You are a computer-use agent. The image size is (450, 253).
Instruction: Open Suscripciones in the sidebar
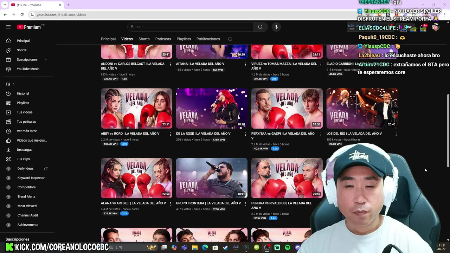point(27,59)
